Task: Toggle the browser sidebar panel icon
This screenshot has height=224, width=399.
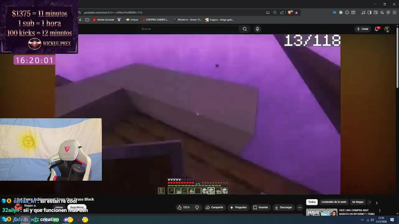Action: click(x=369, y=12)
